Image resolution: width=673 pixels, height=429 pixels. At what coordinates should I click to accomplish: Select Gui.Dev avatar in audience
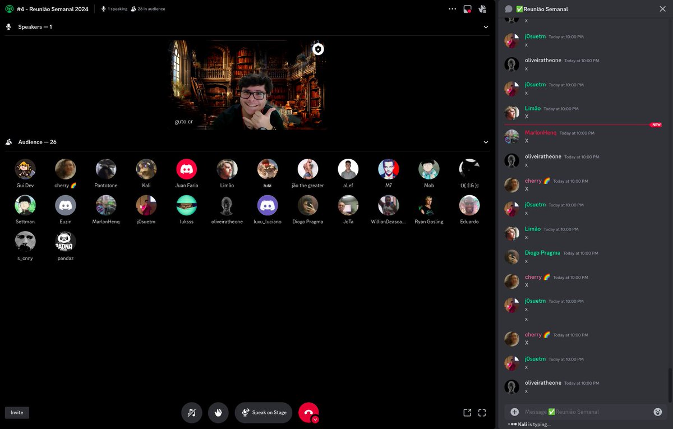(x=25, y=169)
